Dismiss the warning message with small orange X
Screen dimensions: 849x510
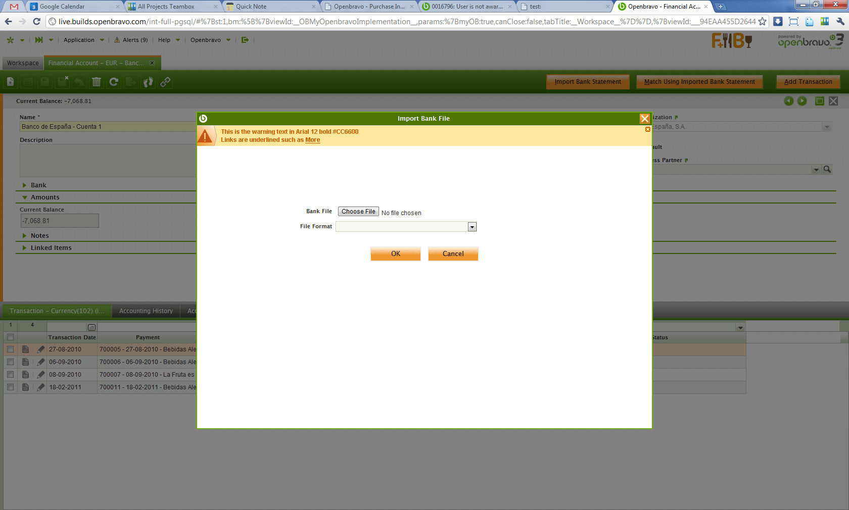(647, 130)
